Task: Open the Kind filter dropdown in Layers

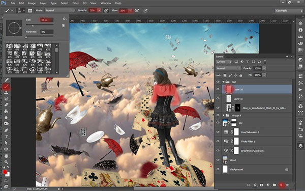Action: [224, 62]
